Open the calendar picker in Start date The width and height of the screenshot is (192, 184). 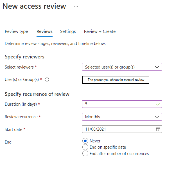tap(158, 129)
